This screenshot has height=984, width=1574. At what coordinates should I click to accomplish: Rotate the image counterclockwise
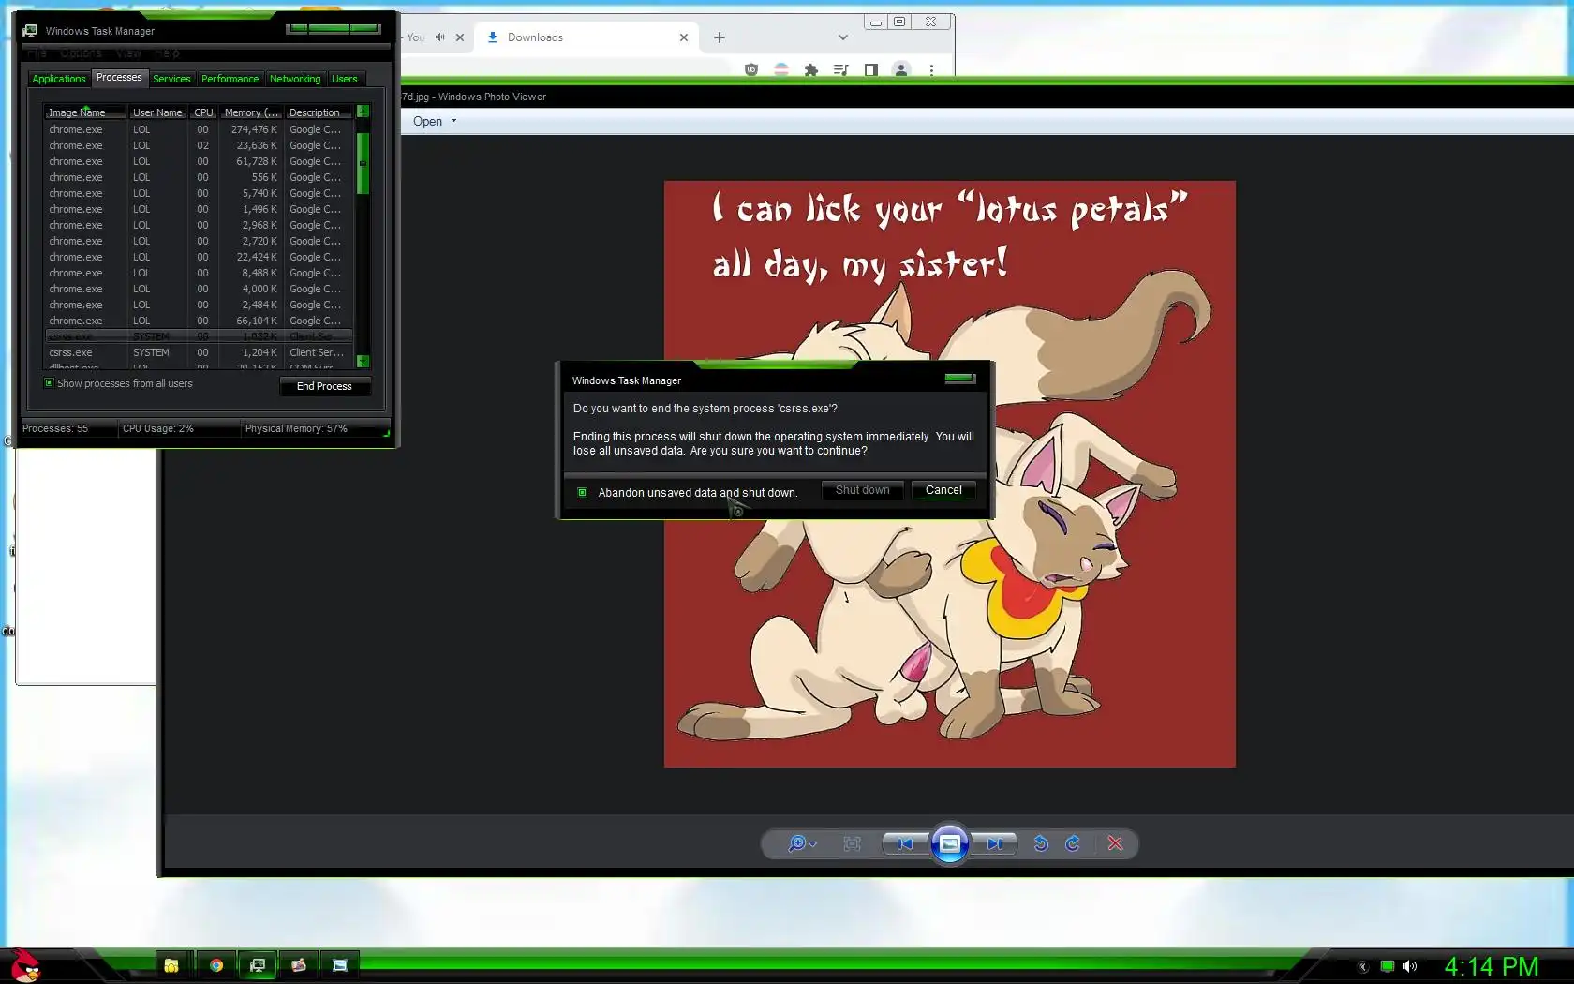pyautogui.click(x=1041, y=843)
